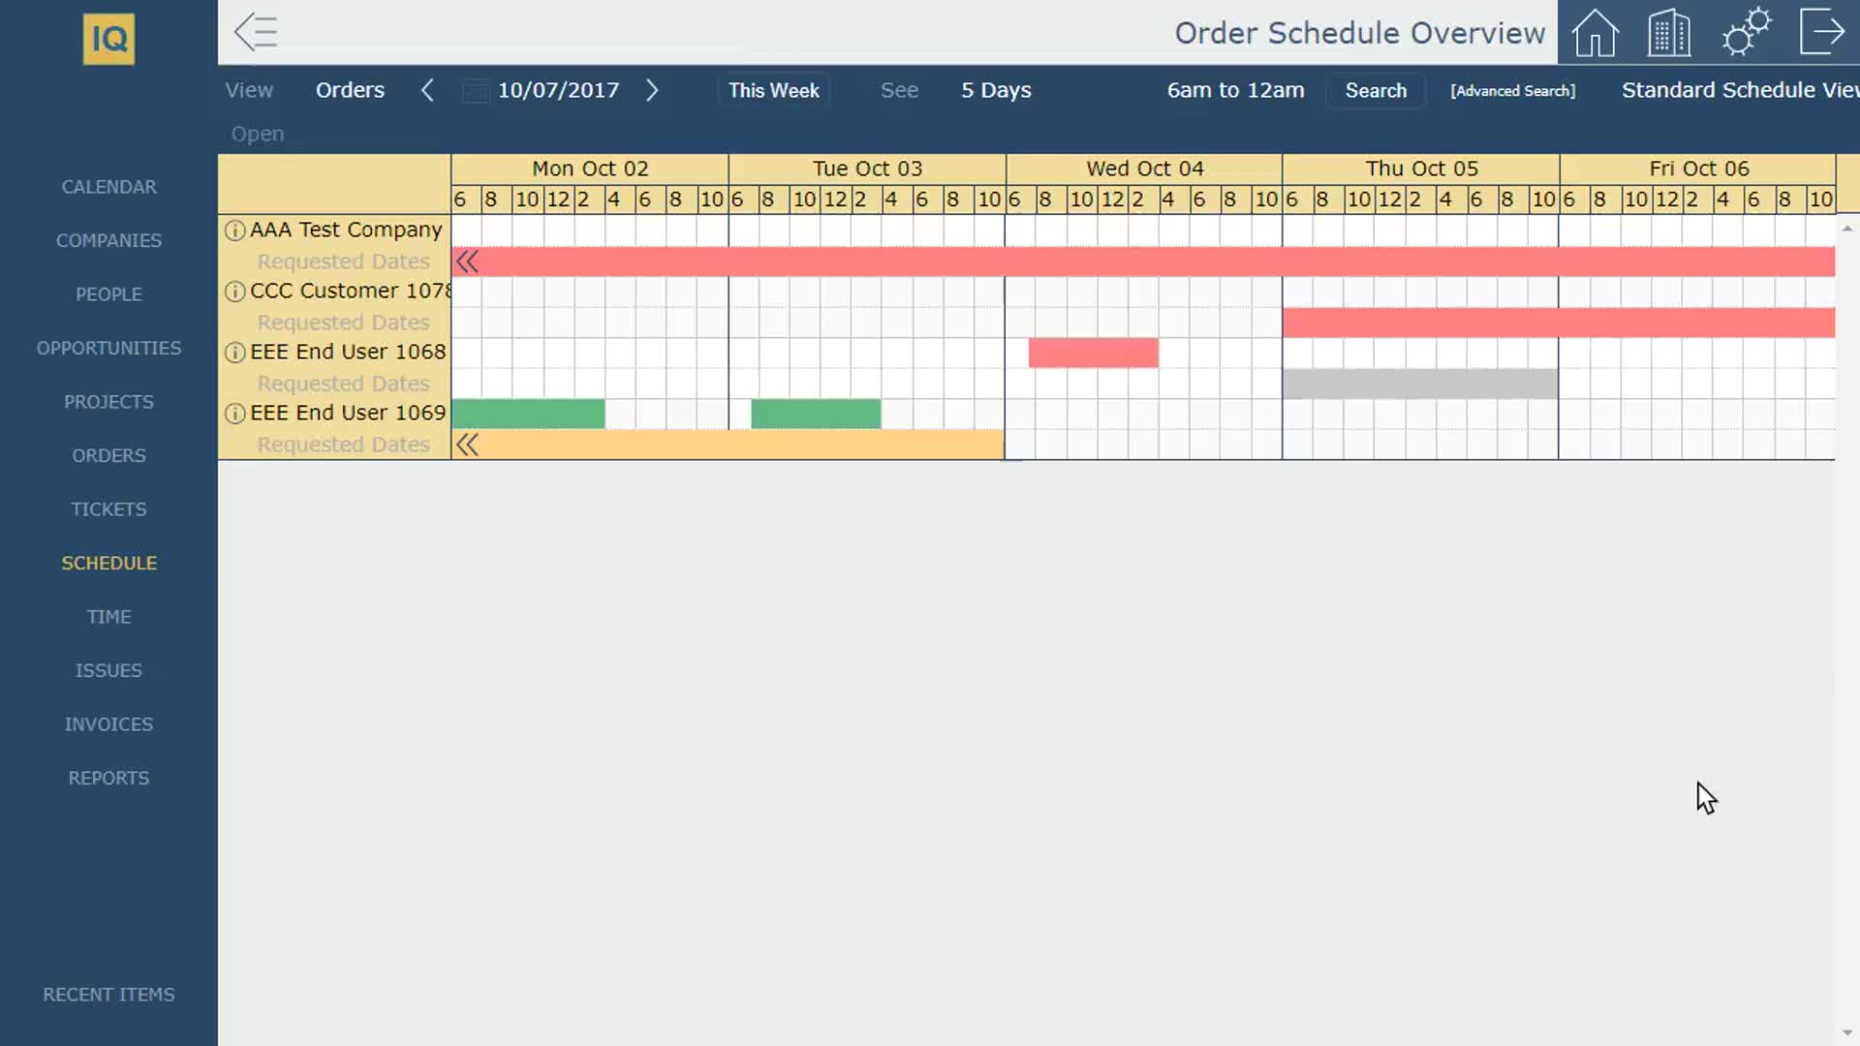Image resolution: width=1860 pixels, height=1046 pixels.
Task: Expand the 5 Days view dropdown
Action: tap(997, 89)
